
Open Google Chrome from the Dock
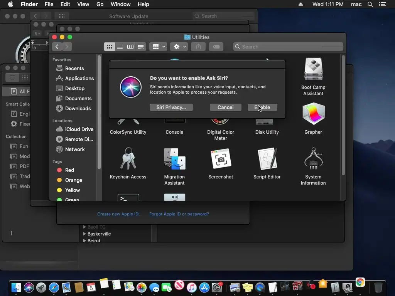pos(360,282)
